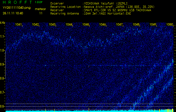
Task: Click the 1043 time axis label
Action: 52,24
